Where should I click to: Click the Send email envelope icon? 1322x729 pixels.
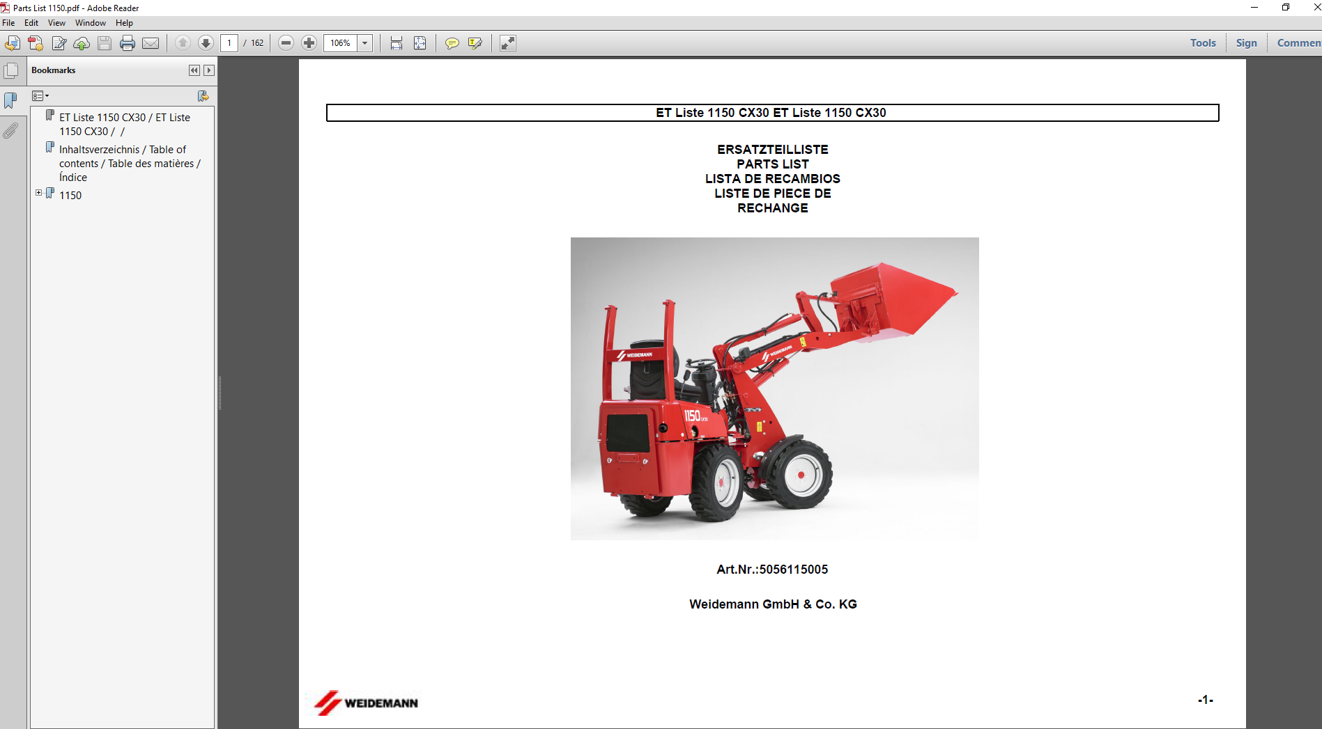tap(151, 43)
